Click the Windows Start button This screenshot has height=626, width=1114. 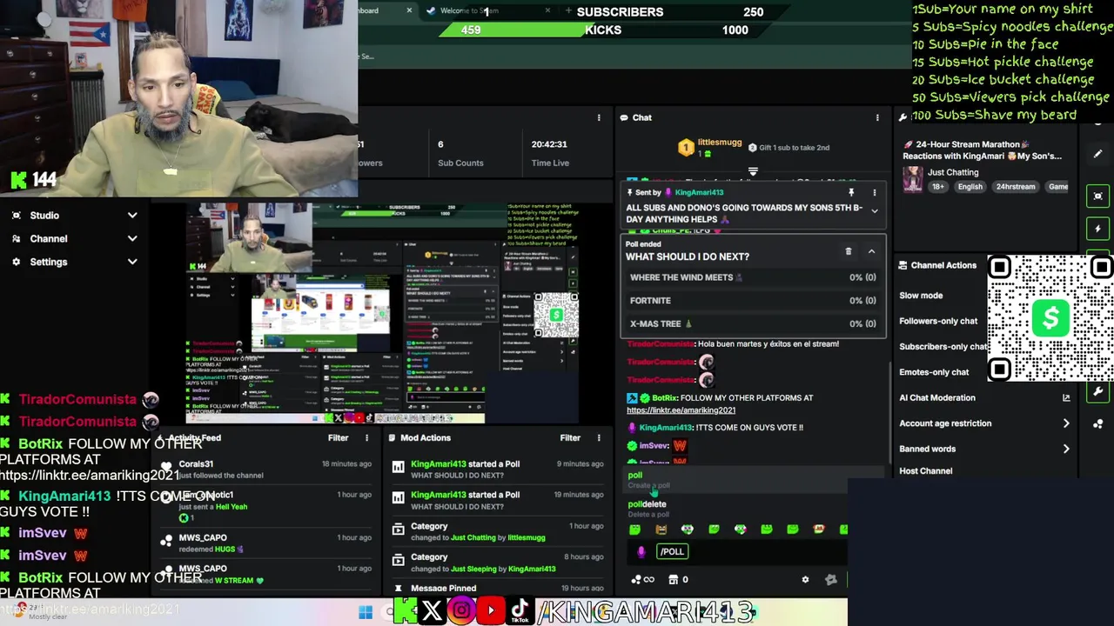(x=366, y=612)
